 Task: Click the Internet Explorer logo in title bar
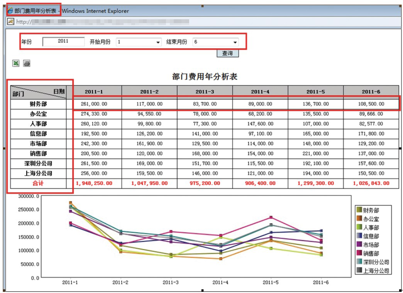point(10,11)
